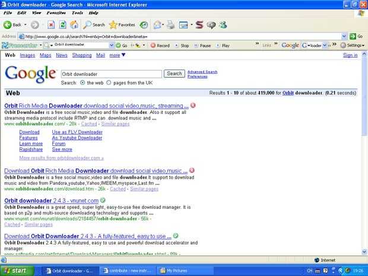Viewport: 368px width, 276px height.
Task: Open the History clock icon
Action: tap(144, 25)
